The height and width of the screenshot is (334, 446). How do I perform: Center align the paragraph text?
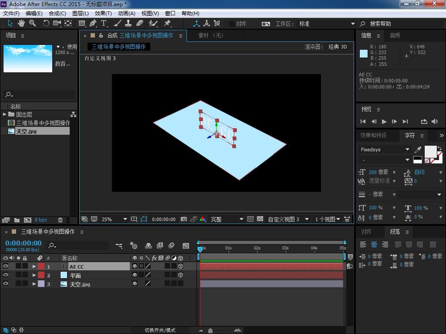click(374, 244)
